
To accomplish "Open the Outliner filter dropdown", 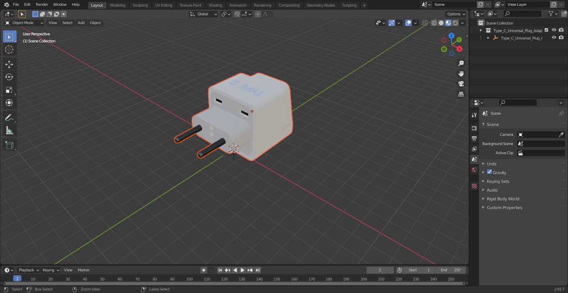I will point(553,14).
